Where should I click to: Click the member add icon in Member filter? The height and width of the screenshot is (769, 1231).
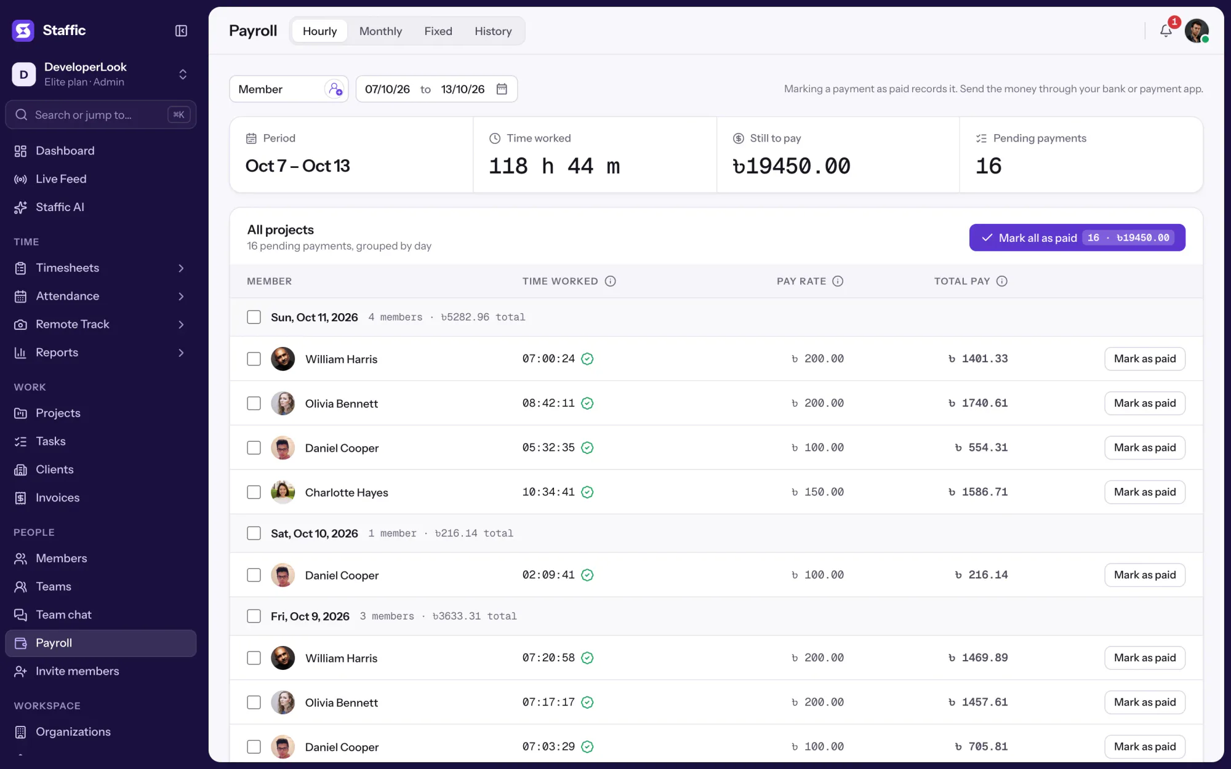pyautogui.click(x=335, y=89)
